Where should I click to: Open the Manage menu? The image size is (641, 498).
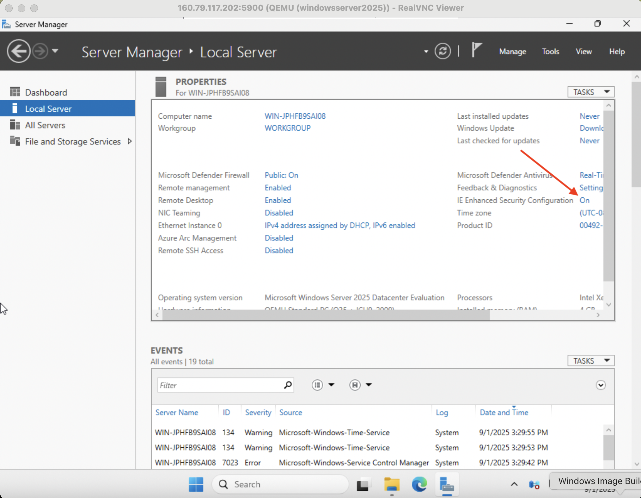click(x=512, y=51)
